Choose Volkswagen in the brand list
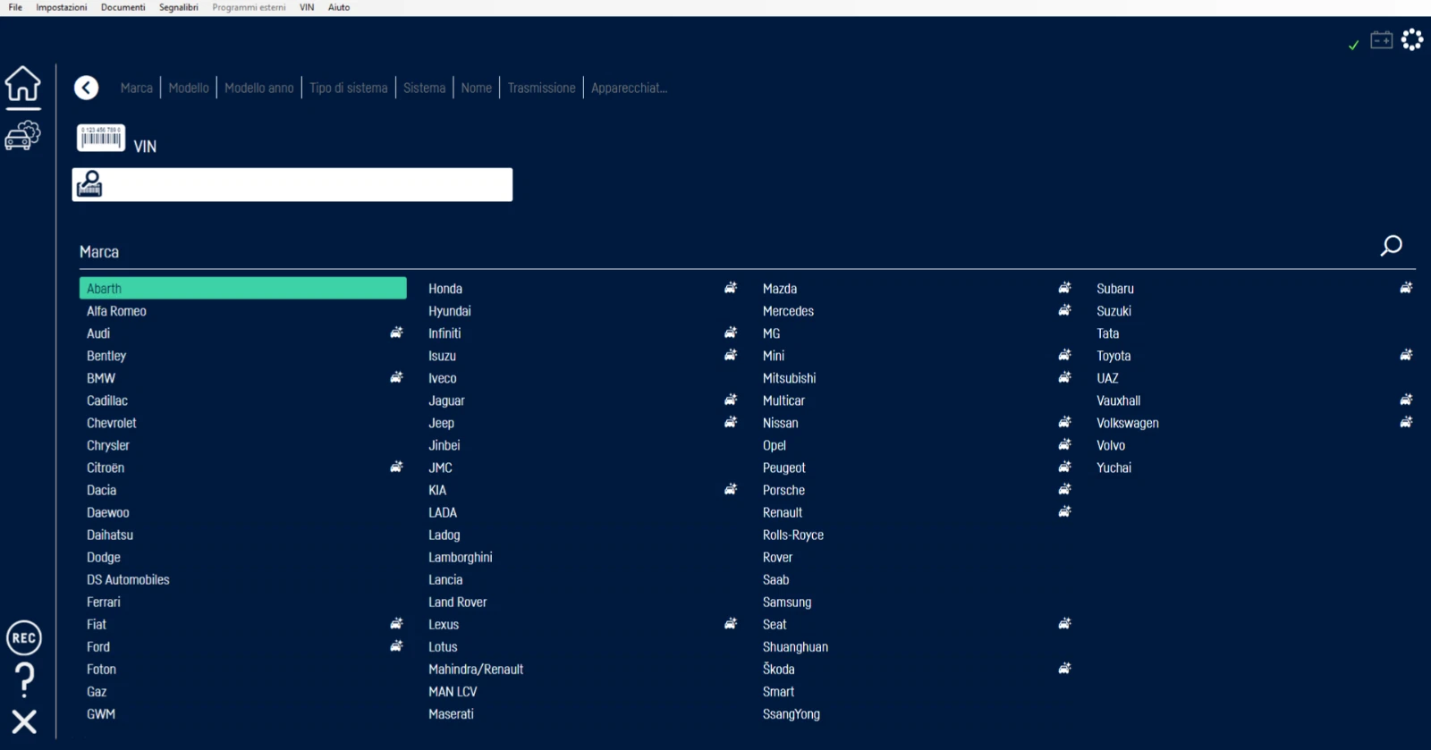This screenshot has width=1431, height=750. tap(1128, 423)
